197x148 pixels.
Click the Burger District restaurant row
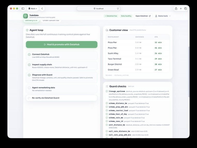[138, 64]
